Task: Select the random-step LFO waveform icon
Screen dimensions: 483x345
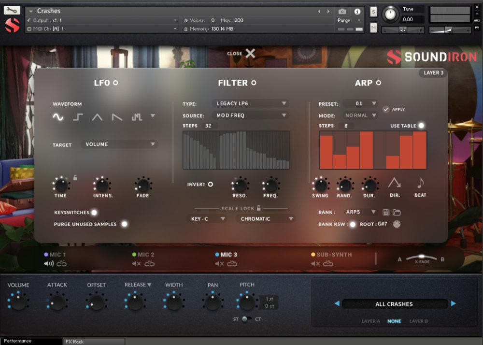Action: 138,117
